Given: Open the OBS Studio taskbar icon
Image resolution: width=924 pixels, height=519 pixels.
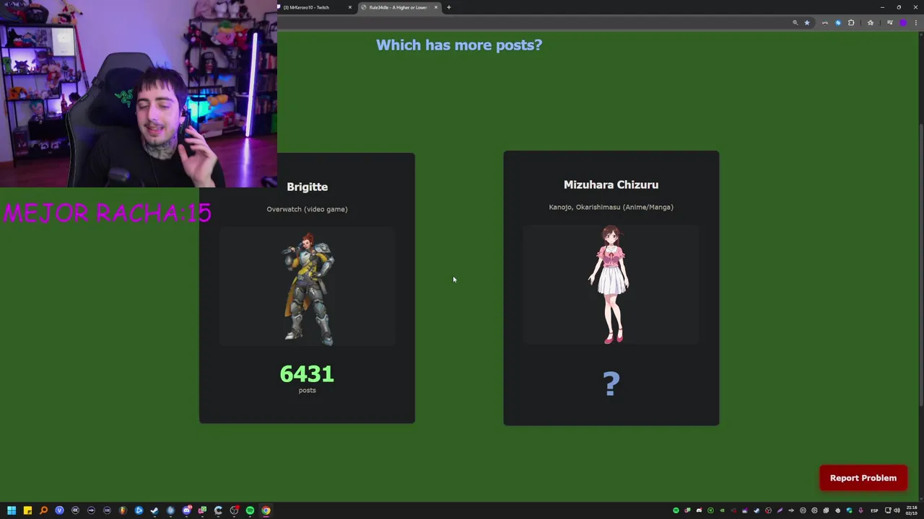Looking at the screenshot, I should click(234, 510).
